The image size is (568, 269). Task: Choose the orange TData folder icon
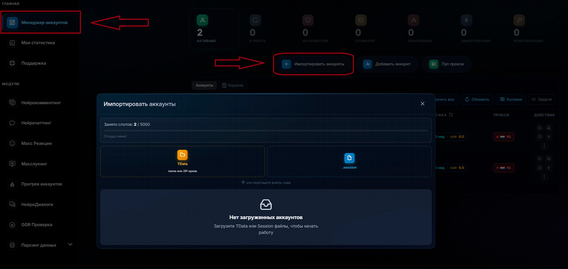click(182, 155)
